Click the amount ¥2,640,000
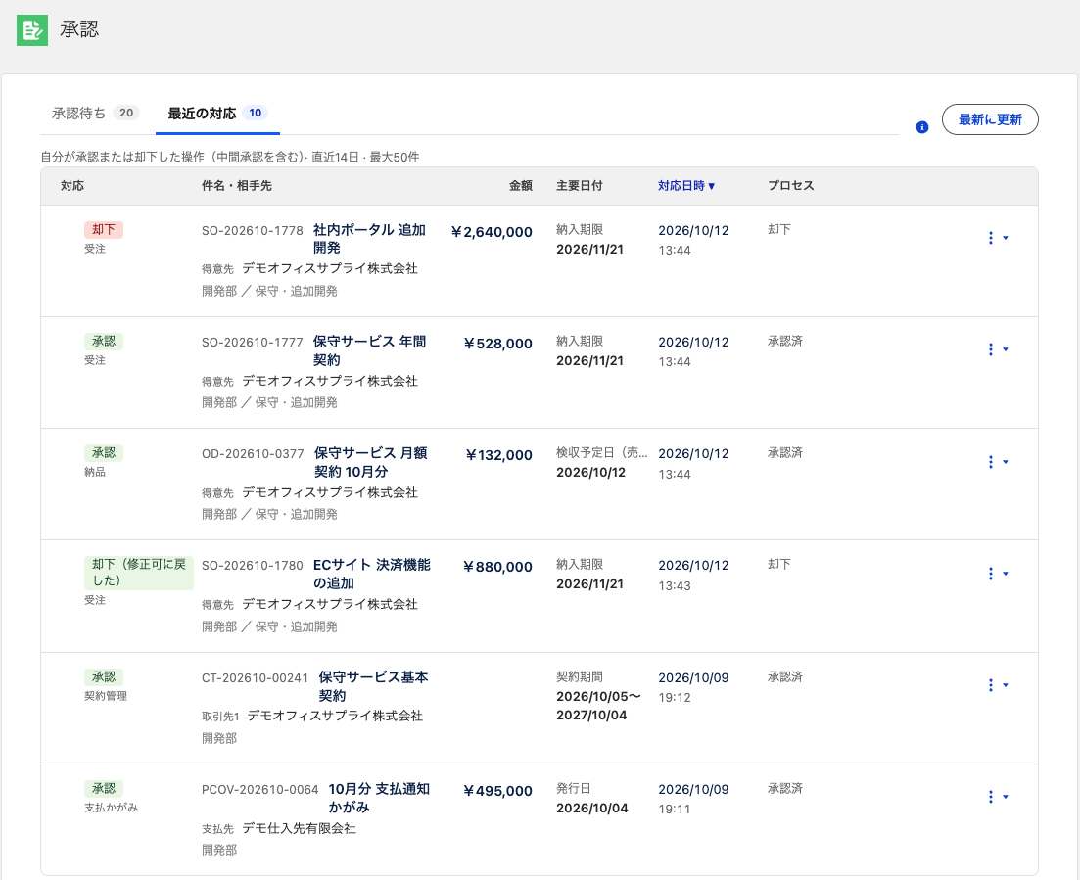Image resolution: width=1080 pixels, height=880 pixels. [x=492, y=232]
